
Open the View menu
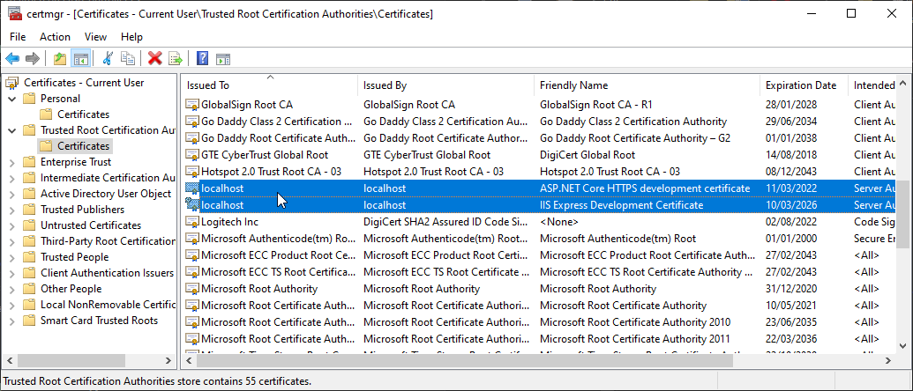(x=95, y=37)
